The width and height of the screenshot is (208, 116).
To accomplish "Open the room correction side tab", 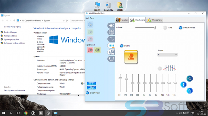I will pyautogui.click(x=111, y=59).
